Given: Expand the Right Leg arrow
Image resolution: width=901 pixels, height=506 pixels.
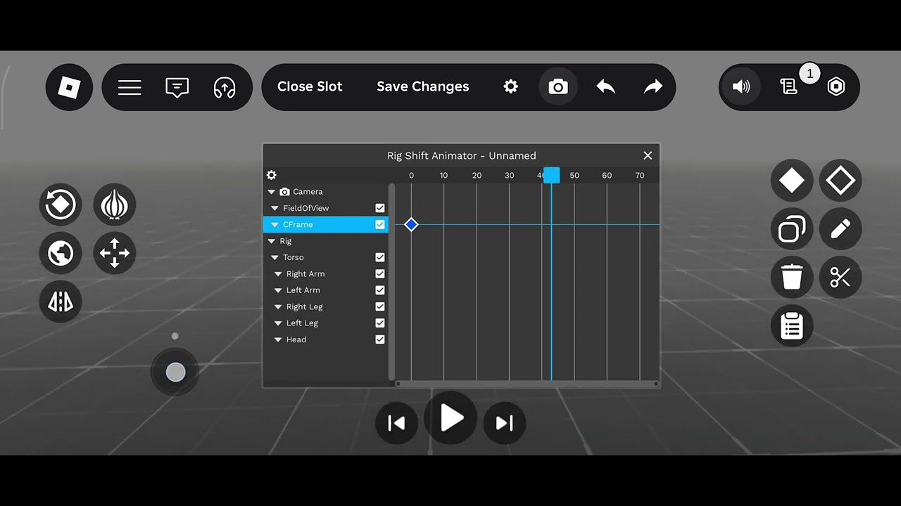Looking at the screenshot, I should (x=278, y=307).
